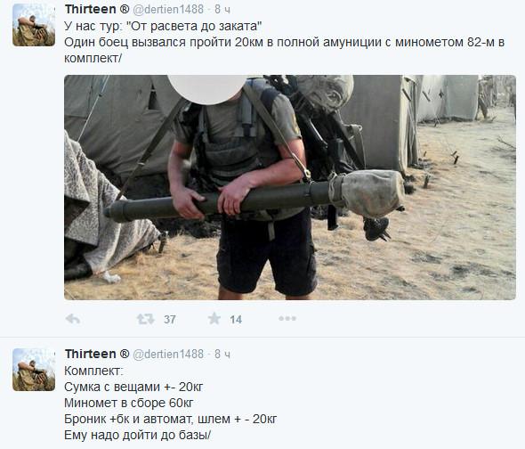Click the 'Ему надо дойти до базы/' line

[x=138, y=435]
